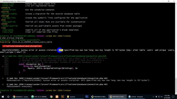Click the 'view:cache' command name

[8, 30]
